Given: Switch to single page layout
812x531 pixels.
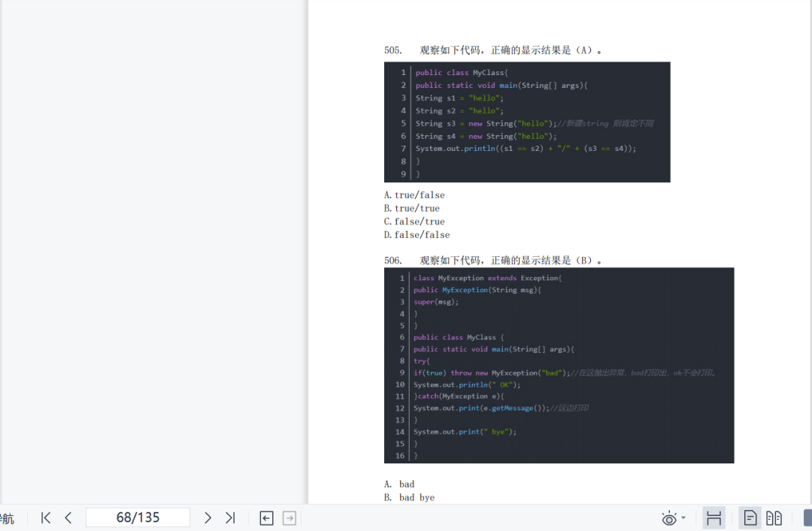Looking at the screenshot, I should pos(750,518).
